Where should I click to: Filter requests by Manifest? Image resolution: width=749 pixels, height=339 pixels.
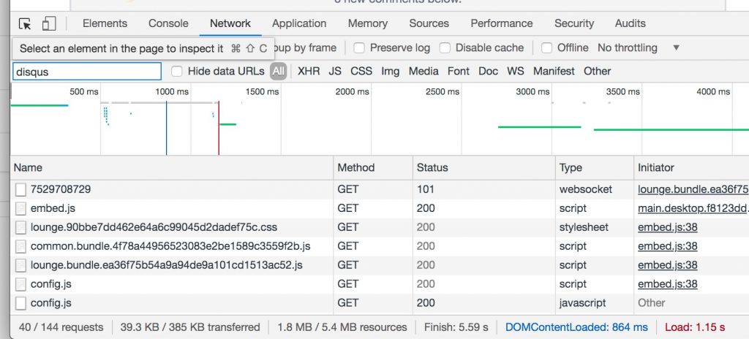(x=554, y=71)
